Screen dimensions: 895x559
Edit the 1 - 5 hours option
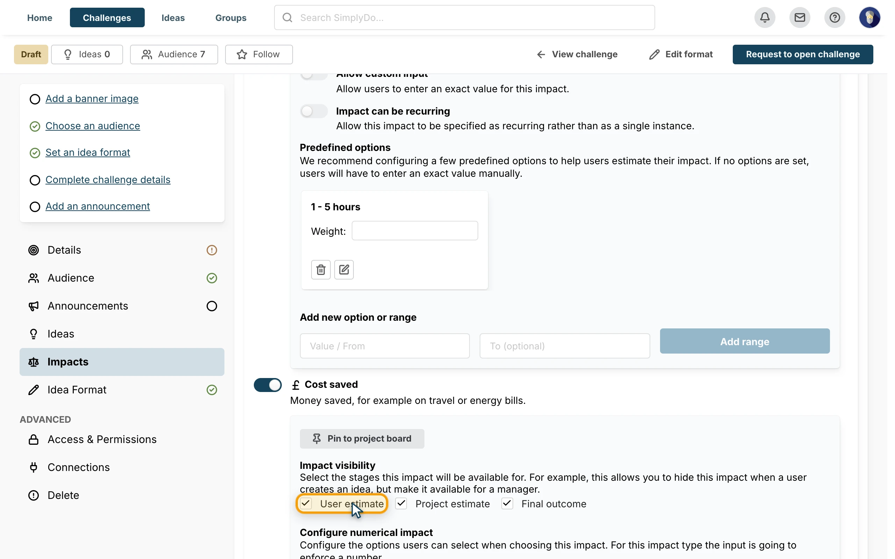[344, 269]
